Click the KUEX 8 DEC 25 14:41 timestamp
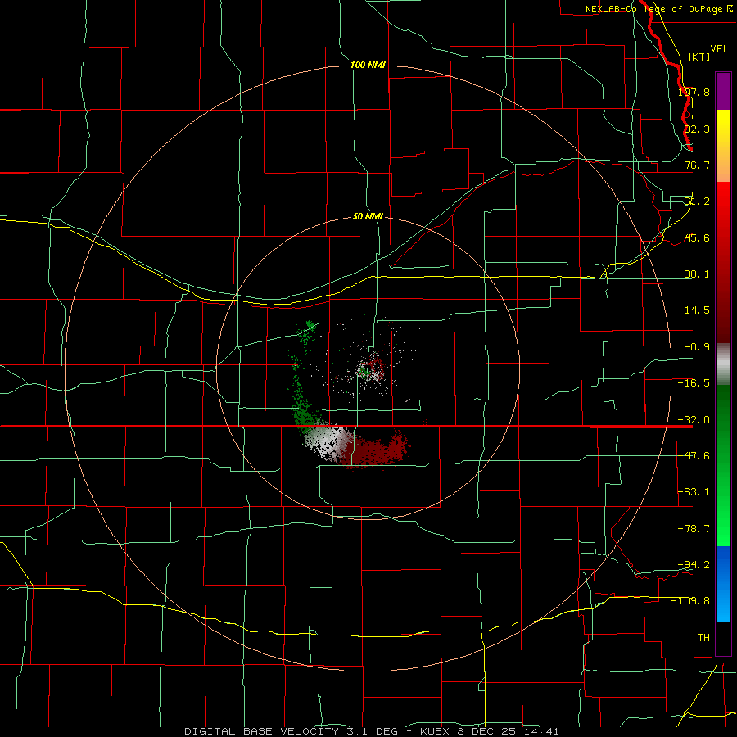 tap(490, 731)
